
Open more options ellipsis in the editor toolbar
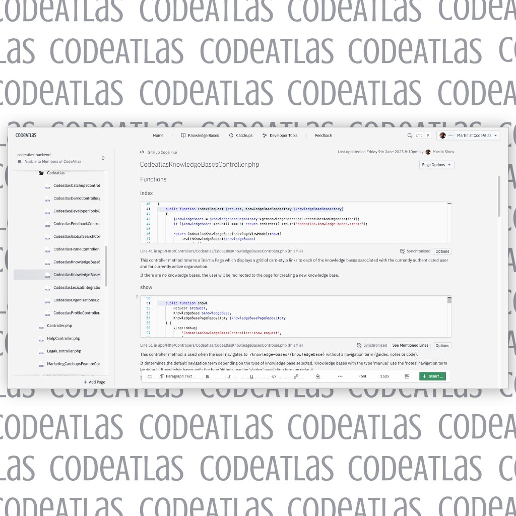(340, 376)
